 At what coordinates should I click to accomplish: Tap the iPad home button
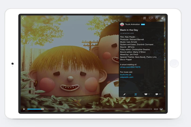pyautogui.click(x=174, y=63)
